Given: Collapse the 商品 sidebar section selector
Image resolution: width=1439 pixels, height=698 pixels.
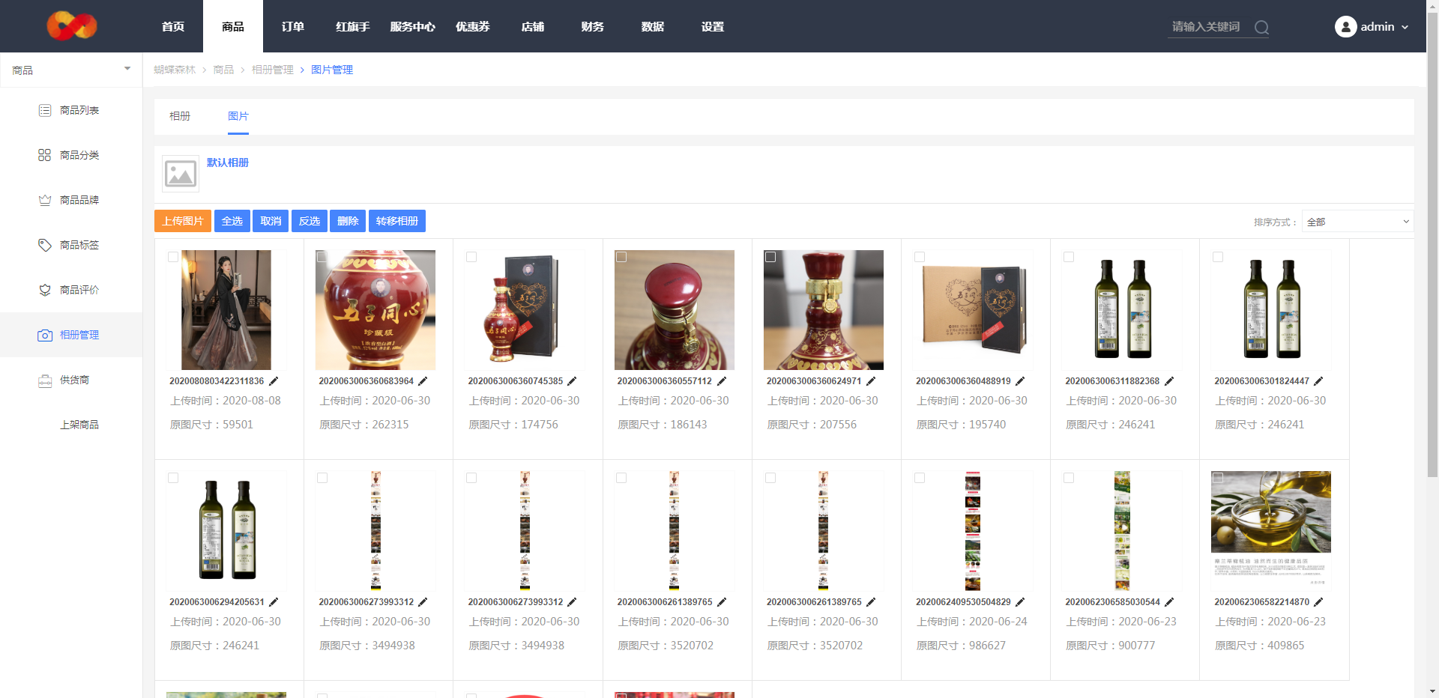Looking at the screenshot, I should point(71,70).
